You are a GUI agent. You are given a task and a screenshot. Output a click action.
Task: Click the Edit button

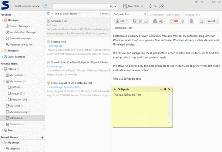click(x=120, y=21)
